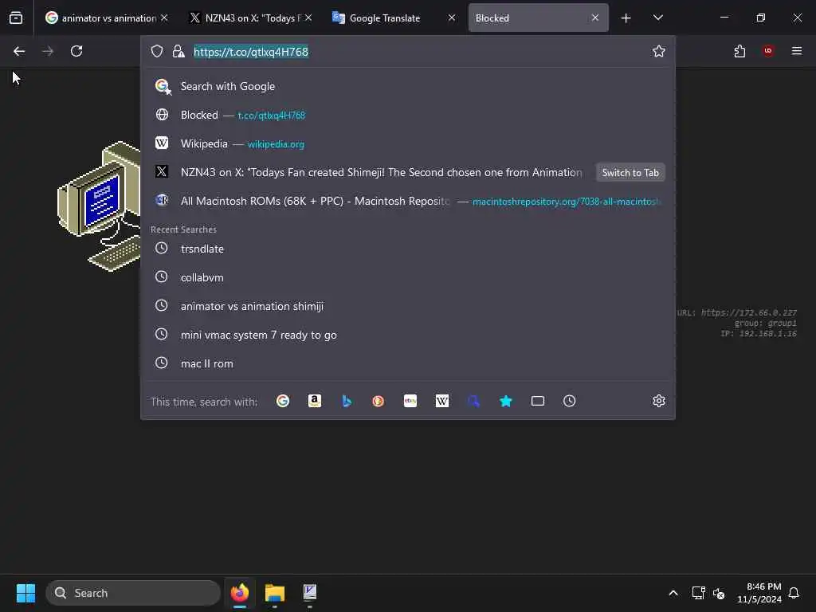Viewport: 816px width, 612px height.
Task: Open the extensions puzzle menu
Action: click(x=739, y=51)
